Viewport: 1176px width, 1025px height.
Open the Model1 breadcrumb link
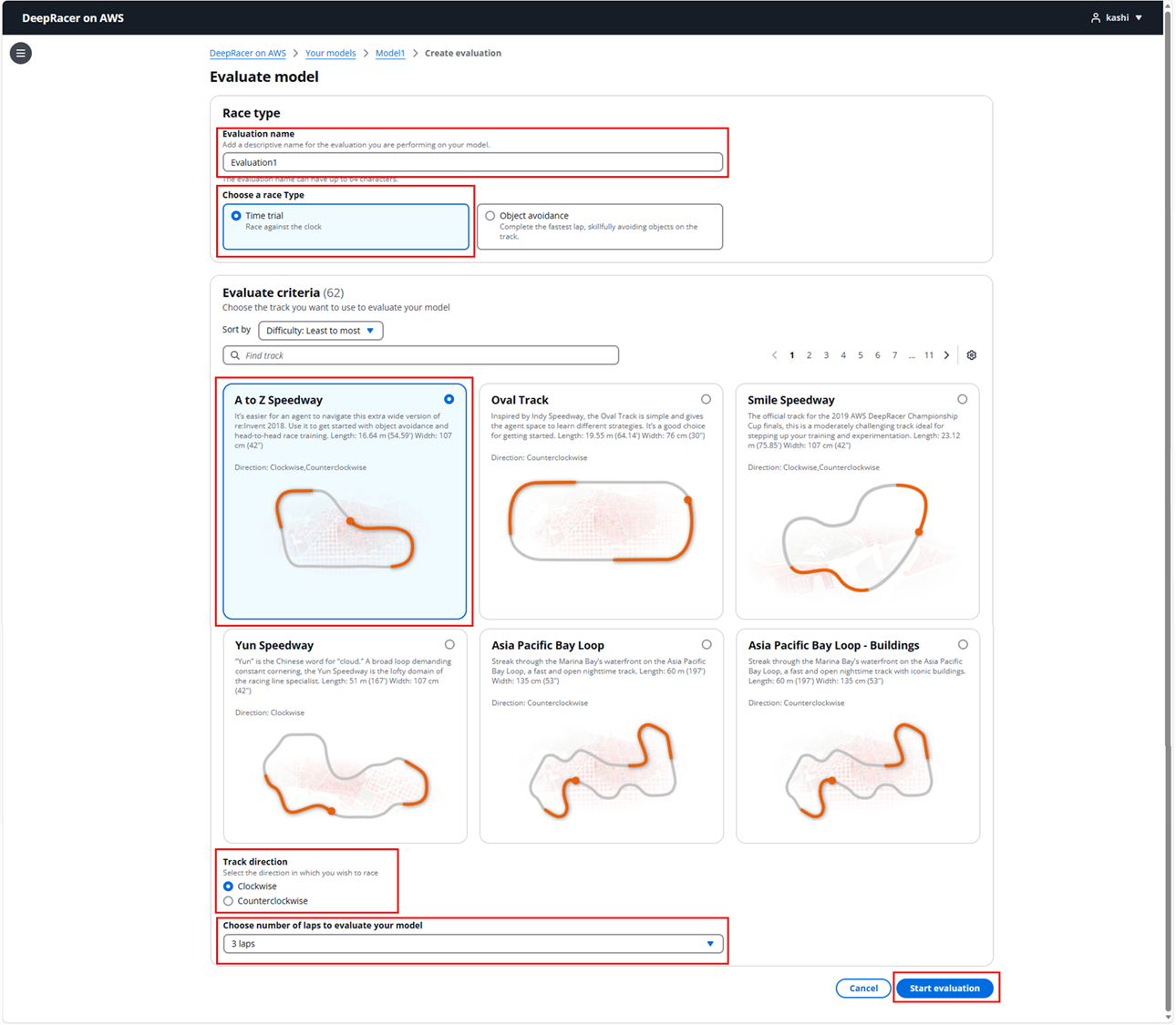click(x=390, y=53)
